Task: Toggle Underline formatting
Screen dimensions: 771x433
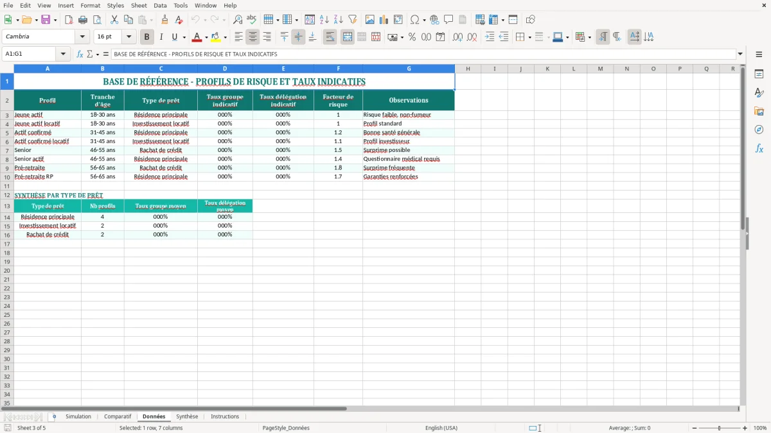Action: [175, 37]
